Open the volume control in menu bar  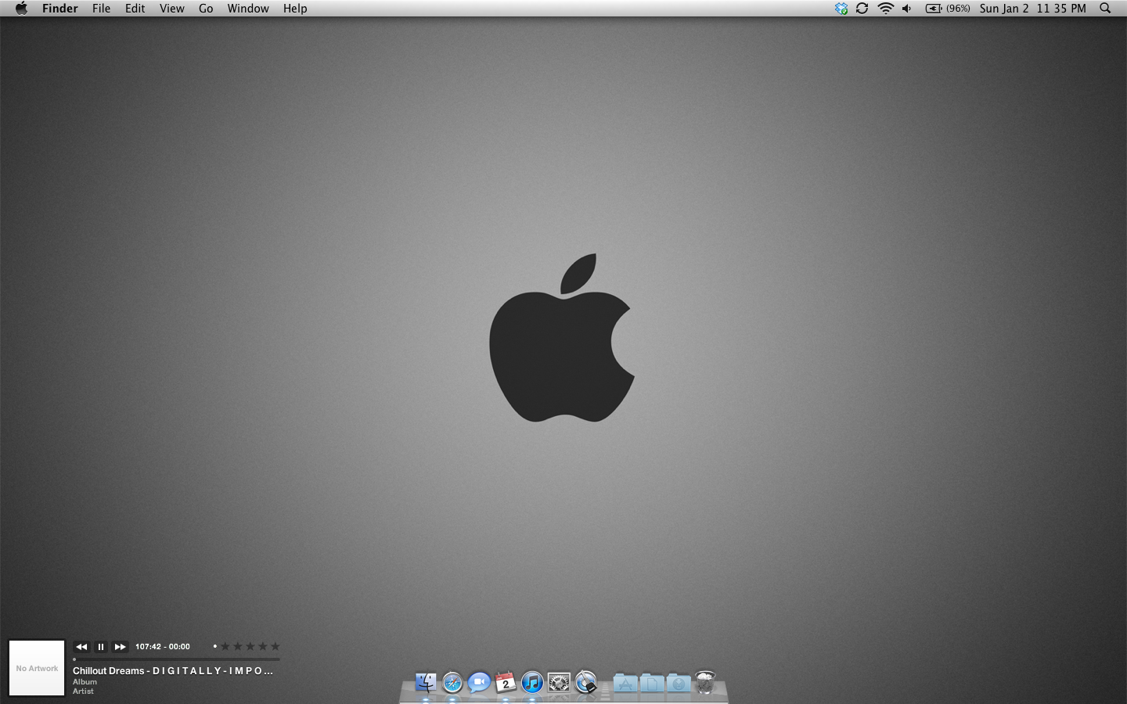pos(907,9)
